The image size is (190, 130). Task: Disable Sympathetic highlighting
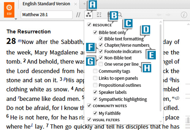pyautogui.click(x=95, y=99)
